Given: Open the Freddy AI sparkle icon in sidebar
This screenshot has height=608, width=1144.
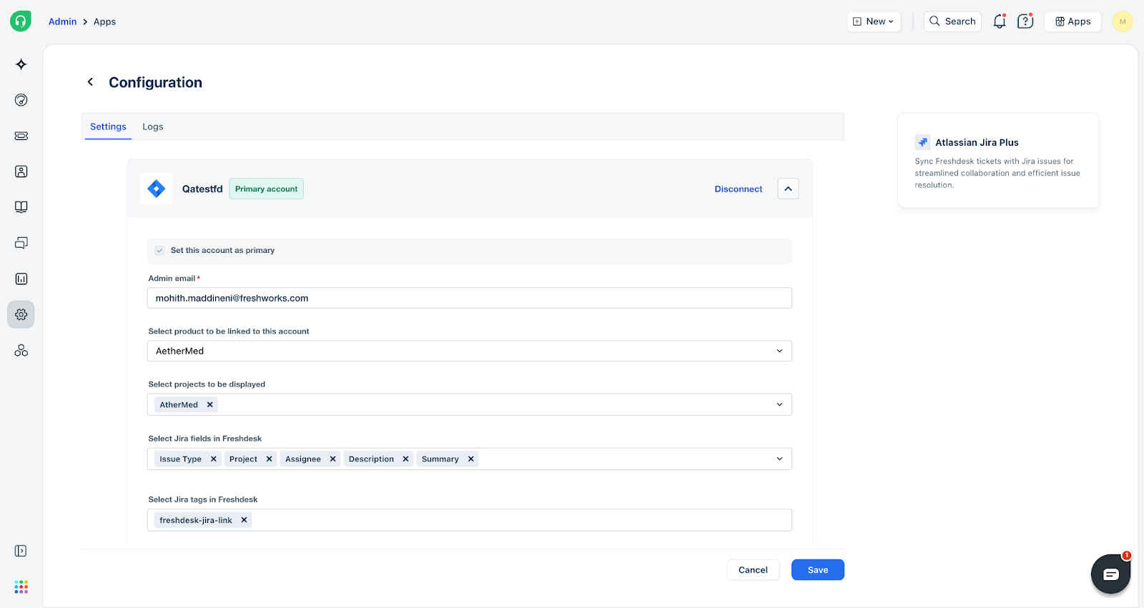Looking at the screenshot, I should [21, 64].
